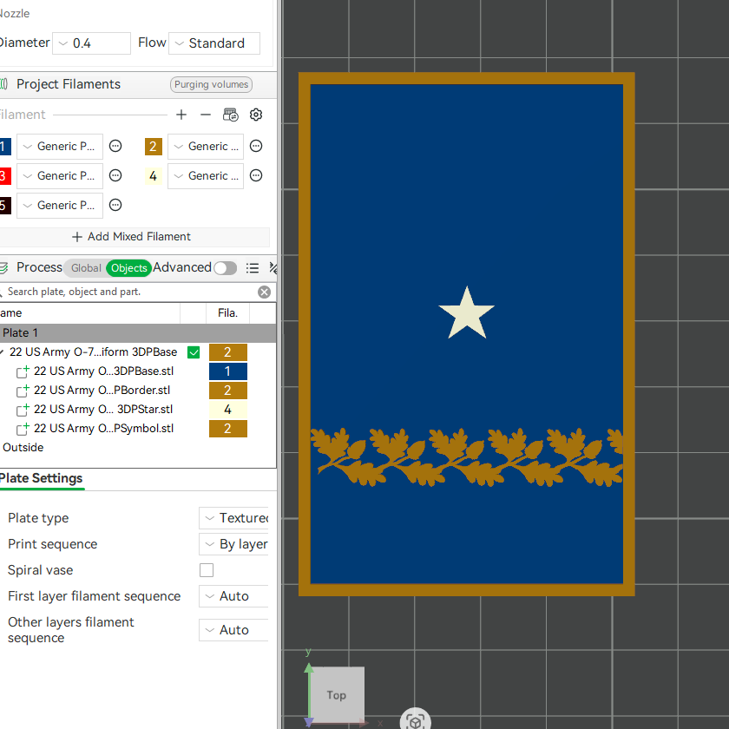Click gold filament 2 color swatch
Viewport: 729px width, 729px height.
click(154, 147)
